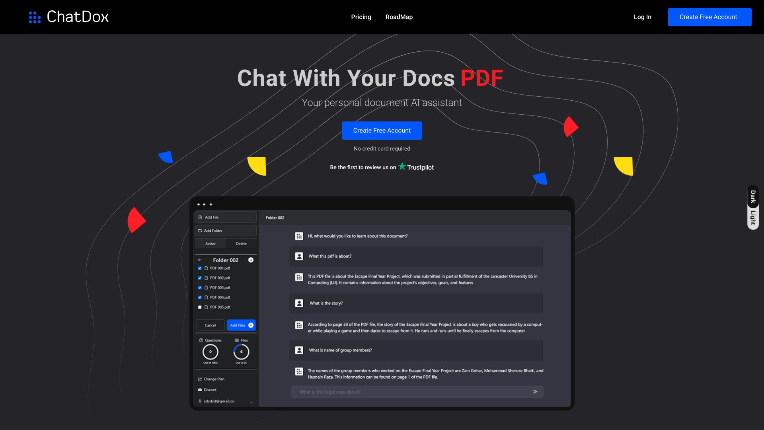
Task: Click the Add File icon in sidebar
Action: coord(200,217)
